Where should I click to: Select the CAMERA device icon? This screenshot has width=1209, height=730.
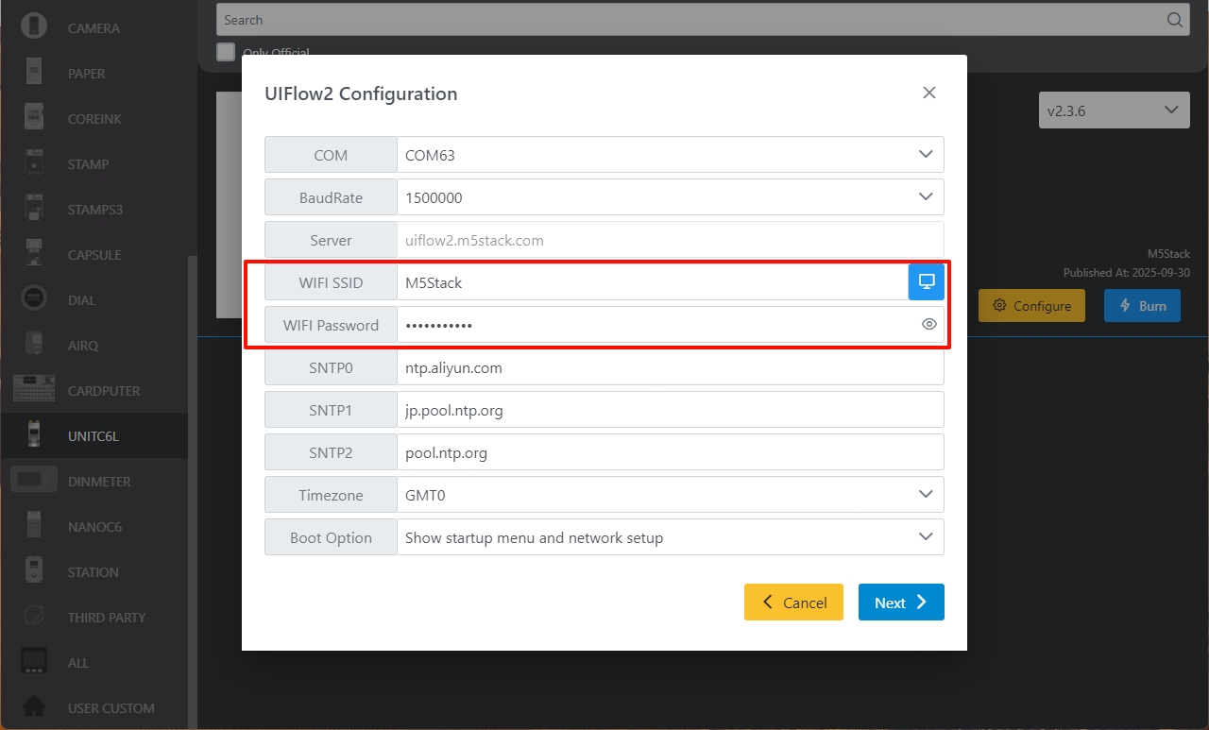point(34,27)
